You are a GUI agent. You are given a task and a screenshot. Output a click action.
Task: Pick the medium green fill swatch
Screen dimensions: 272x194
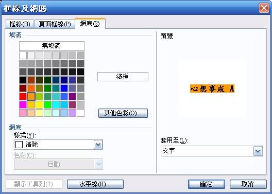(x=47, y=88)
